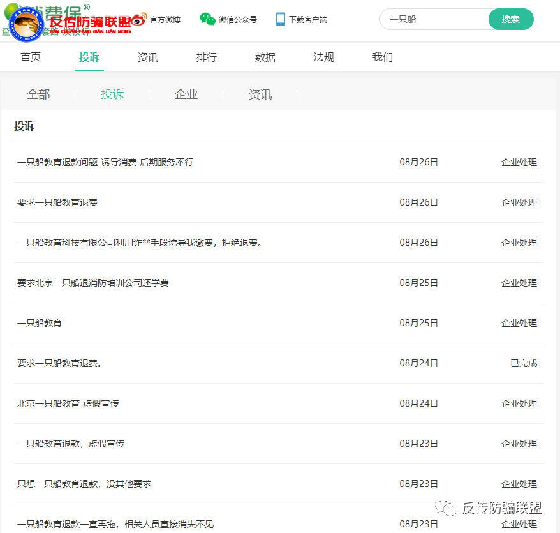Select the 全部 filter tab

39,94
